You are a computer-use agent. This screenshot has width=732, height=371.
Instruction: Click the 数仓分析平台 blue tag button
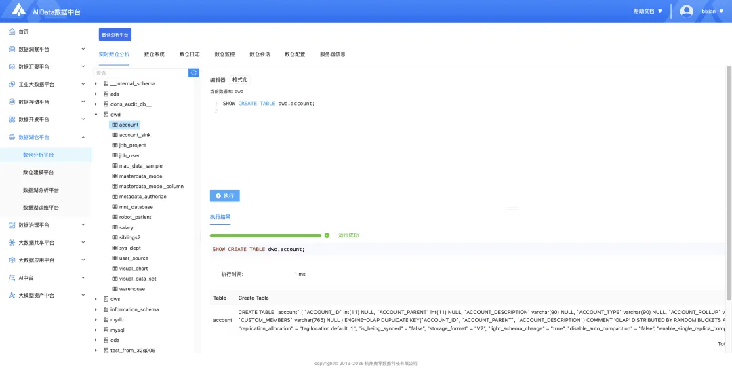(x=115, y=35)
